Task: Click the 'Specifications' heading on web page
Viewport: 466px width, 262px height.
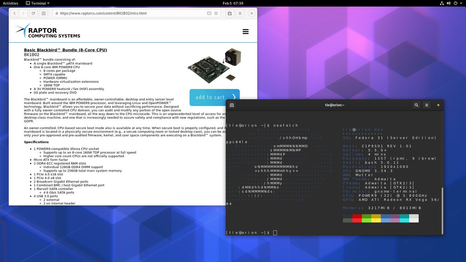Action: tap(36, 142)
